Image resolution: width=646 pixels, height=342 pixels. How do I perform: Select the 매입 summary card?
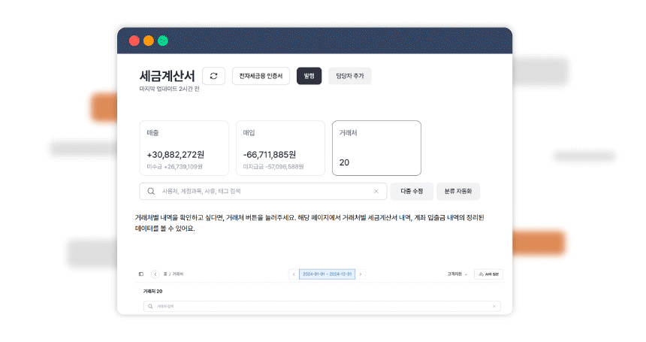click(x=280, y=148)
